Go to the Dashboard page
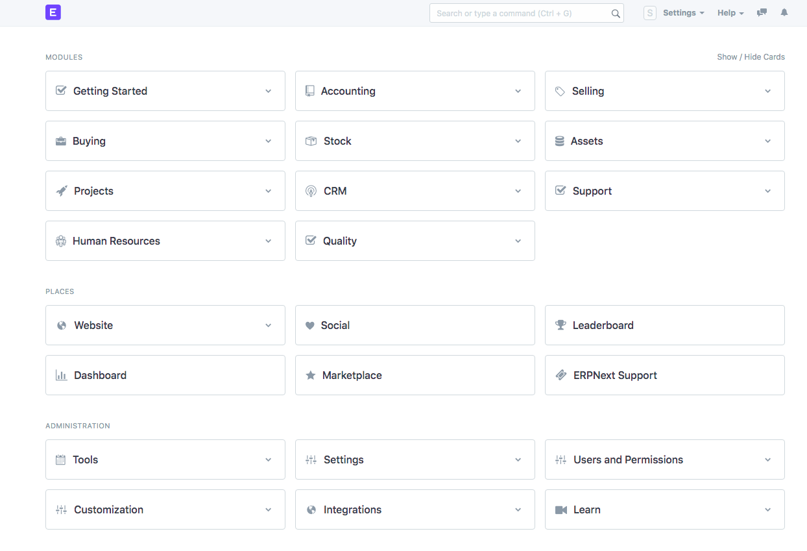This screenshot has width=807, height=551. [165, 375]
